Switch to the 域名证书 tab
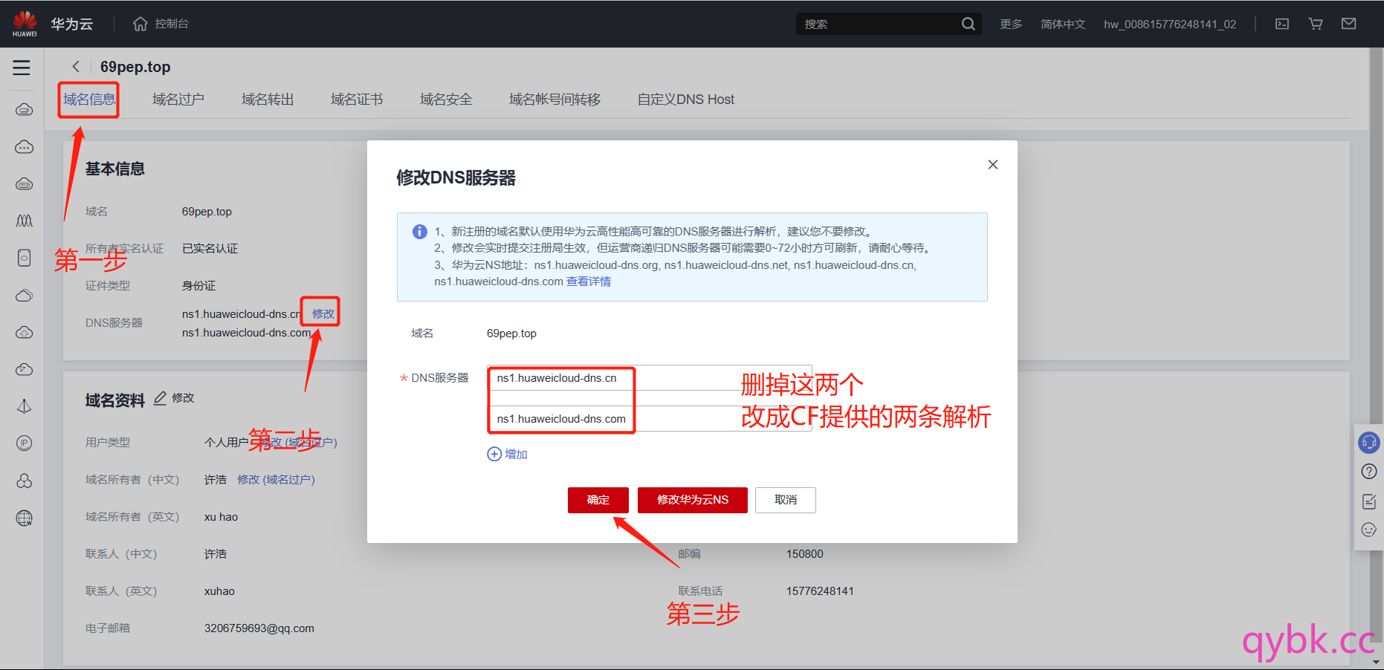 pyautogui.click(x=357, y=100)
